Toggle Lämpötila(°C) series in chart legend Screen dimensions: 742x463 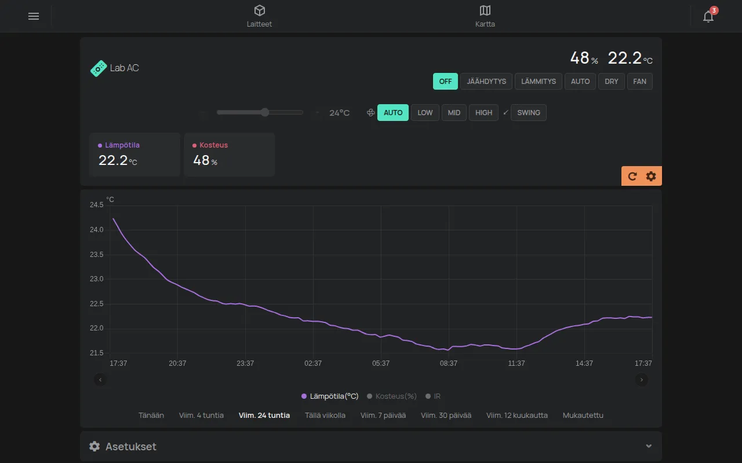click(x=330, y=396)
